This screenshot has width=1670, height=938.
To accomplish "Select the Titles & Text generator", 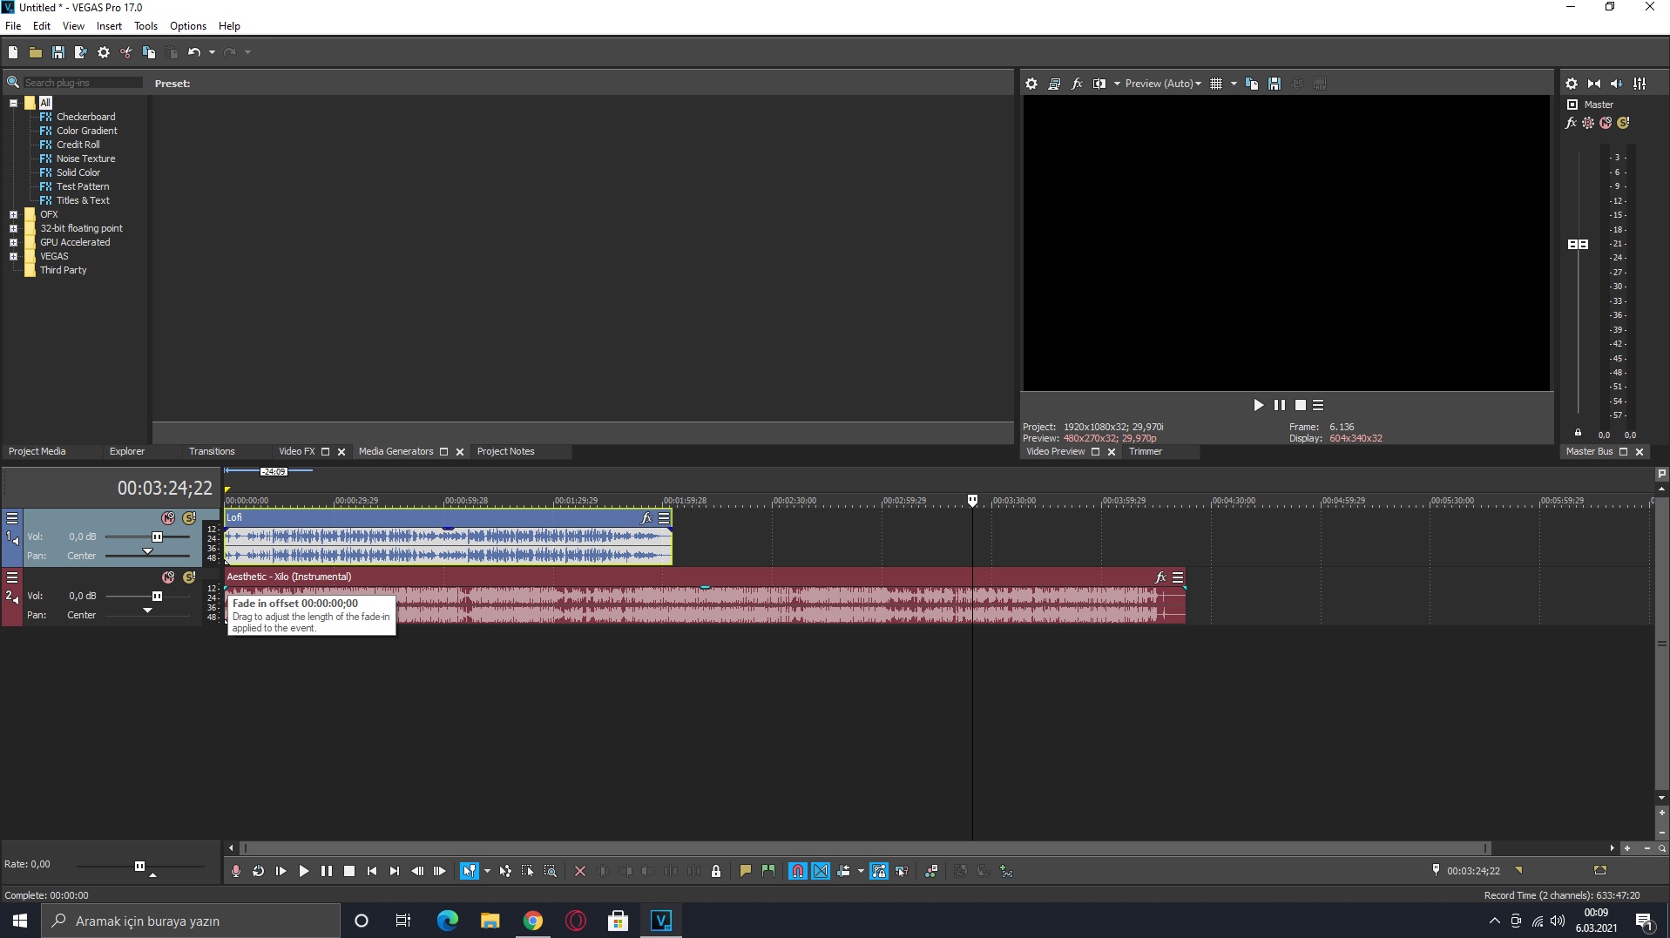I will pyautogui.click(x=83, y=200).
